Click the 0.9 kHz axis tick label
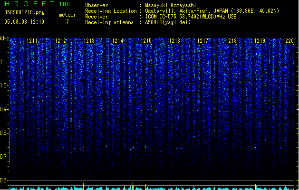Image resolution: width=299 pixels, height=190 pixels. click(4, 109)
